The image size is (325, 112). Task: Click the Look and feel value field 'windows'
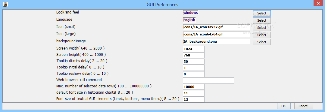[191, 13]
